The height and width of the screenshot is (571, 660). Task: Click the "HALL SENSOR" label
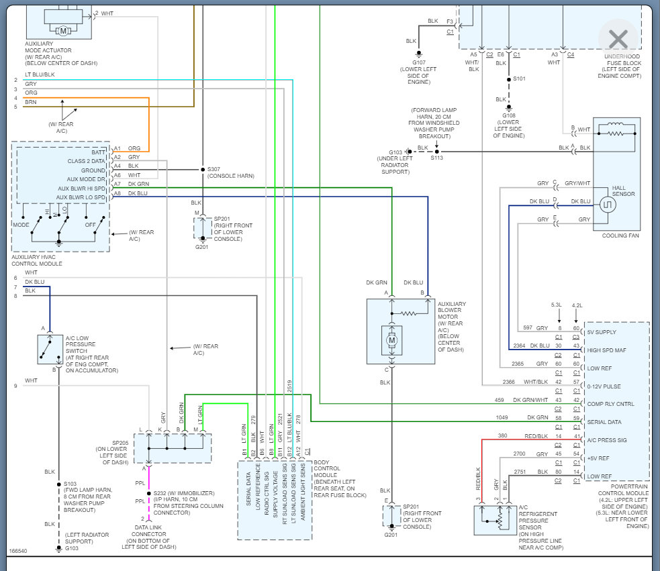(x=623, y=191)
